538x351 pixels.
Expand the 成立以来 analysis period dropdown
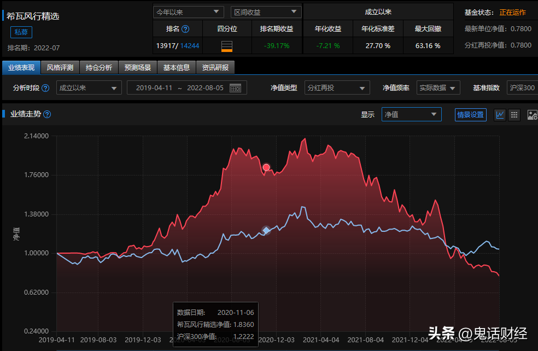click(89, 88)
